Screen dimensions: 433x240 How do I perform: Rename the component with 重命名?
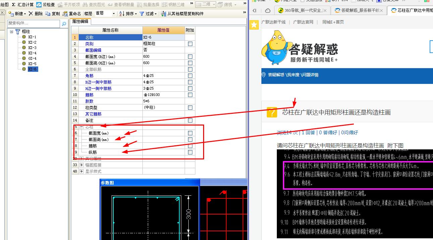coord(72,13)
